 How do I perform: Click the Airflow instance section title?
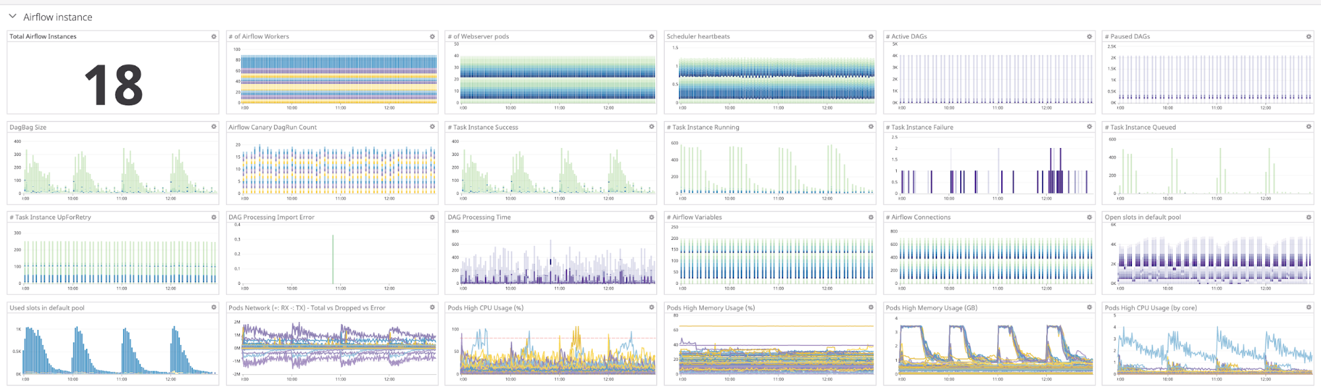(x=57, y=17)
